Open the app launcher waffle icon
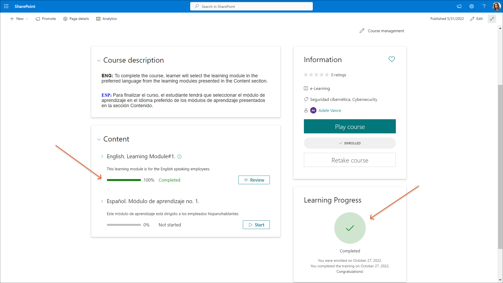Image resolution: width=503 pixels, height=283 pixels. 6,6
